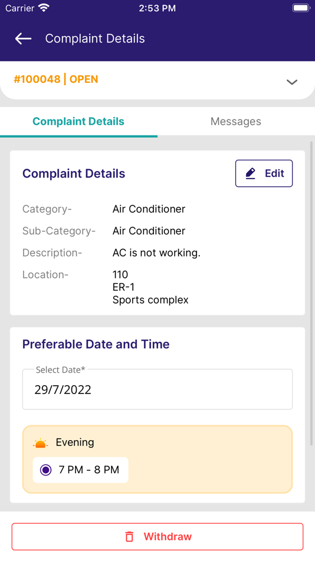Click the Edit button
This screenshot has height=562, width=315.
point(264,173)
